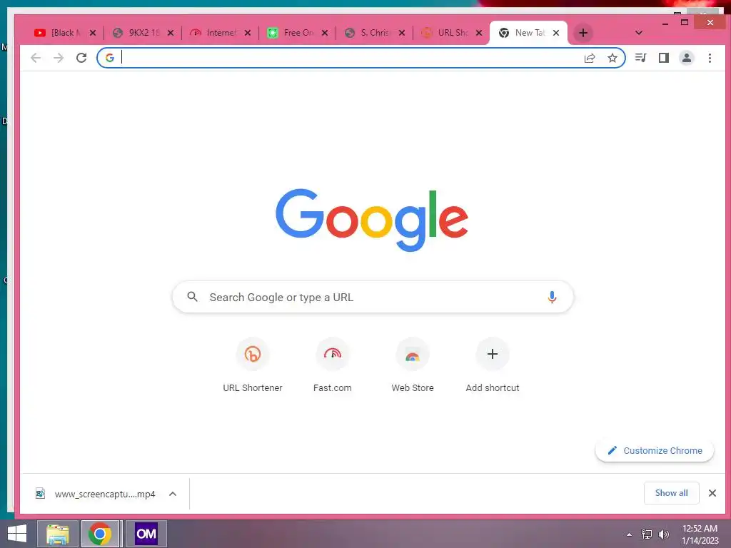Screen dimensions: 731x548
Task: Open network status in system tray
Action: [647, 534]
